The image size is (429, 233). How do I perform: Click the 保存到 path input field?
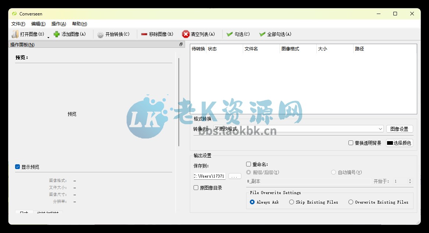pos(209,176)
